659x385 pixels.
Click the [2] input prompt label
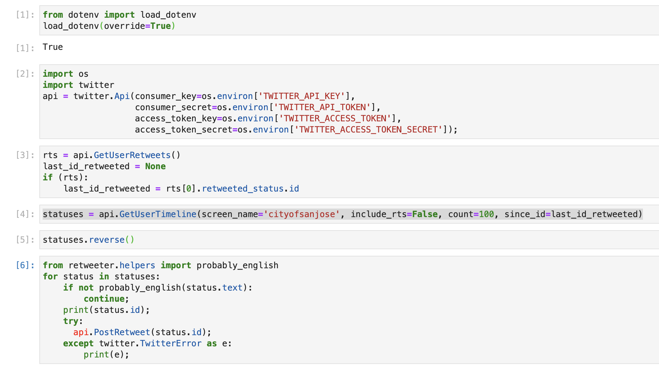point(25,74)
